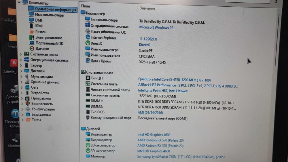This screenshot has width=288, height=162.
Task: Click the Датчики gauge icon
Action: 32,49
